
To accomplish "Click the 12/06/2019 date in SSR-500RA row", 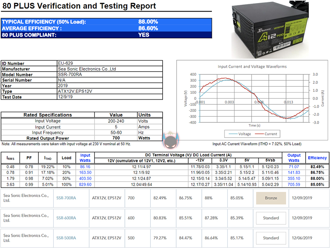I will tap(302, 238).
